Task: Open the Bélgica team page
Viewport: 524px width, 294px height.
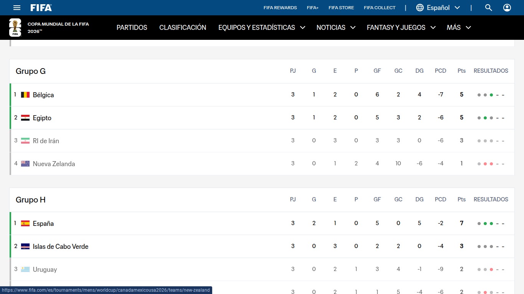Action: (43, 95)
